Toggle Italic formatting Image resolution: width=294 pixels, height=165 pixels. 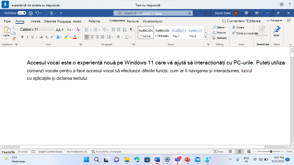[27, 37]
